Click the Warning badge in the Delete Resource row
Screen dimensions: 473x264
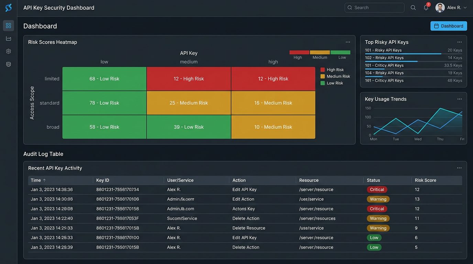378,228
